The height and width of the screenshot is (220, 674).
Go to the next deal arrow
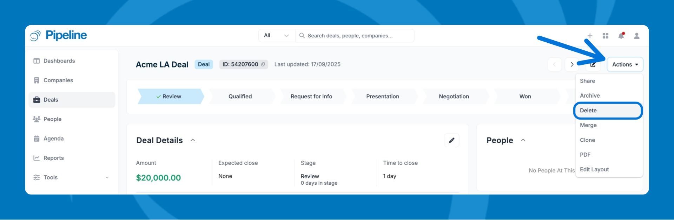point(572,64)
